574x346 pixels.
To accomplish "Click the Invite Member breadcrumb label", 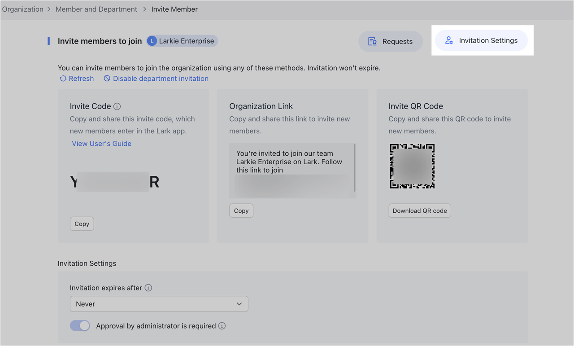I will (174, 9).
